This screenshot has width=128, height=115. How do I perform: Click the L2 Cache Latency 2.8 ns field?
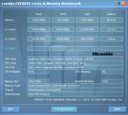coord(112,39)
